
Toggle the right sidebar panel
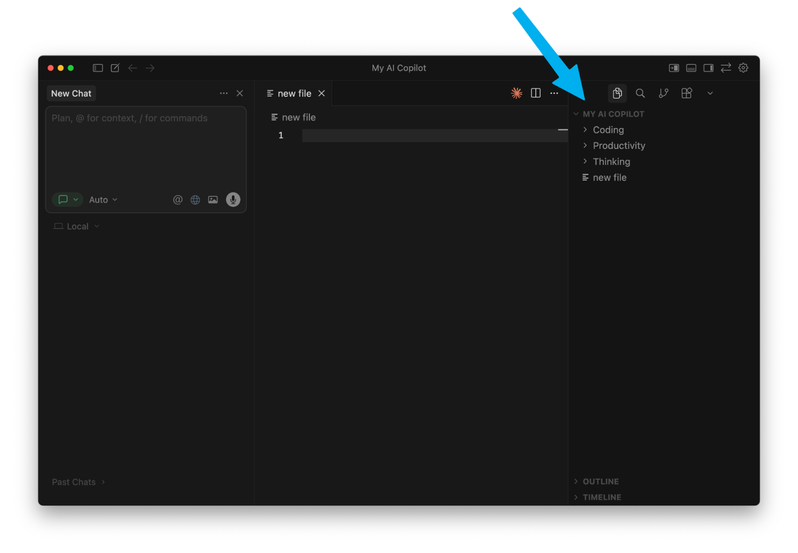pos(708,68)
